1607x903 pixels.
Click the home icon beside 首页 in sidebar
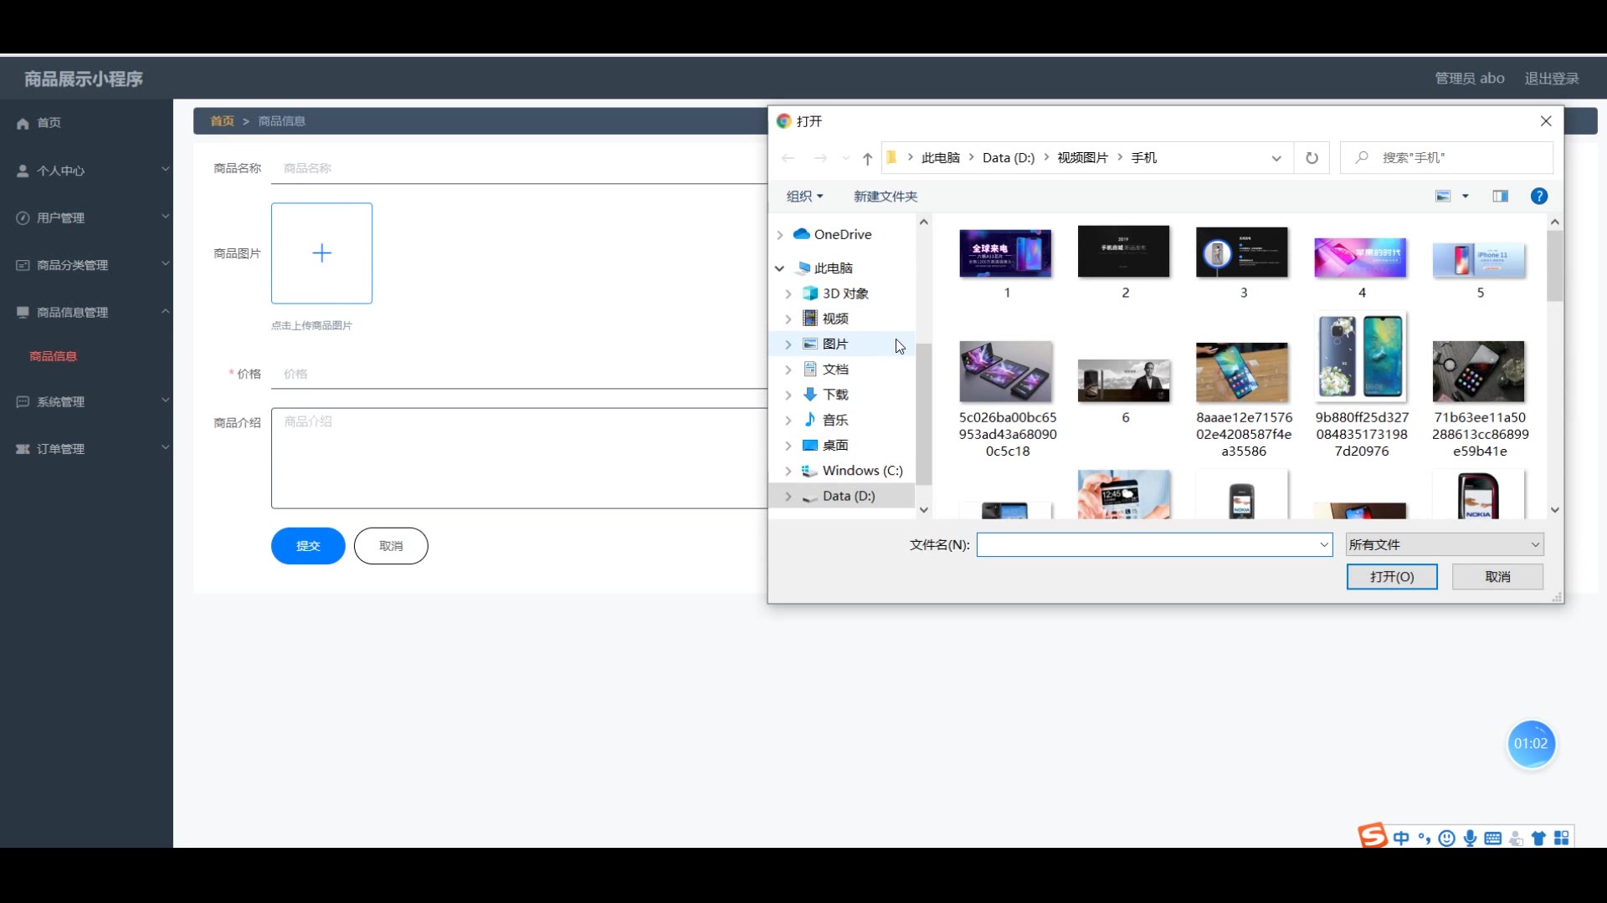point(23,123)
